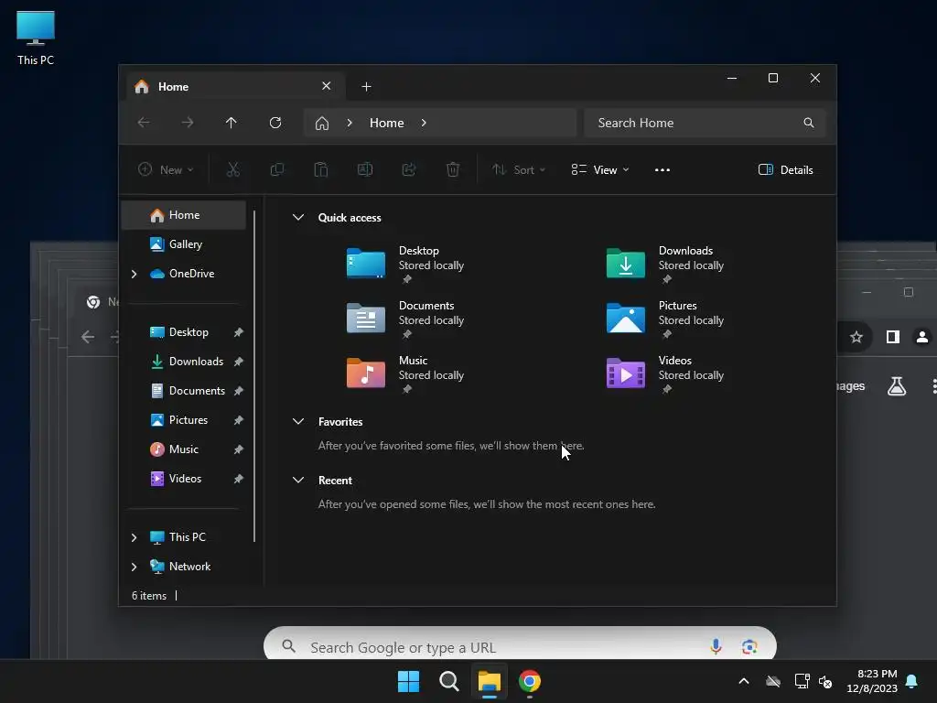The image size is (937, 703).
Task: Go back with the Explorer back arrow
Action: [x=144, y=123]
